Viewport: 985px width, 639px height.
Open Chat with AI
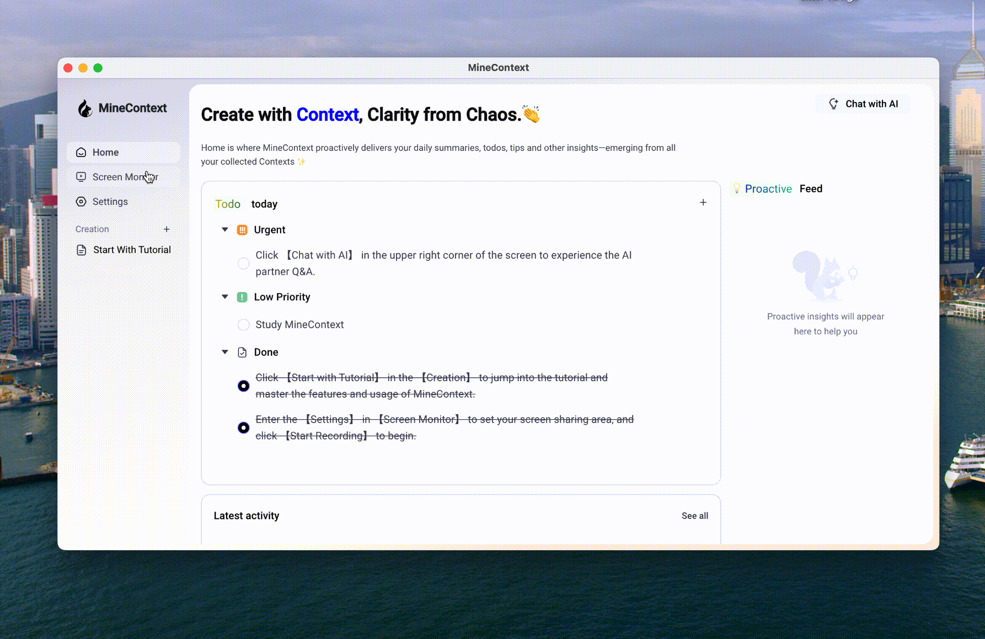pyautogui.click(x=863, y=104)
